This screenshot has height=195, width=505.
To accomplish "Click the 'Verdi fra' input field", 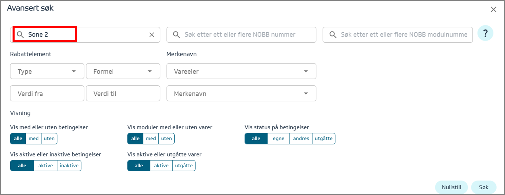I will pyautogui.click(x=47, y=93).
